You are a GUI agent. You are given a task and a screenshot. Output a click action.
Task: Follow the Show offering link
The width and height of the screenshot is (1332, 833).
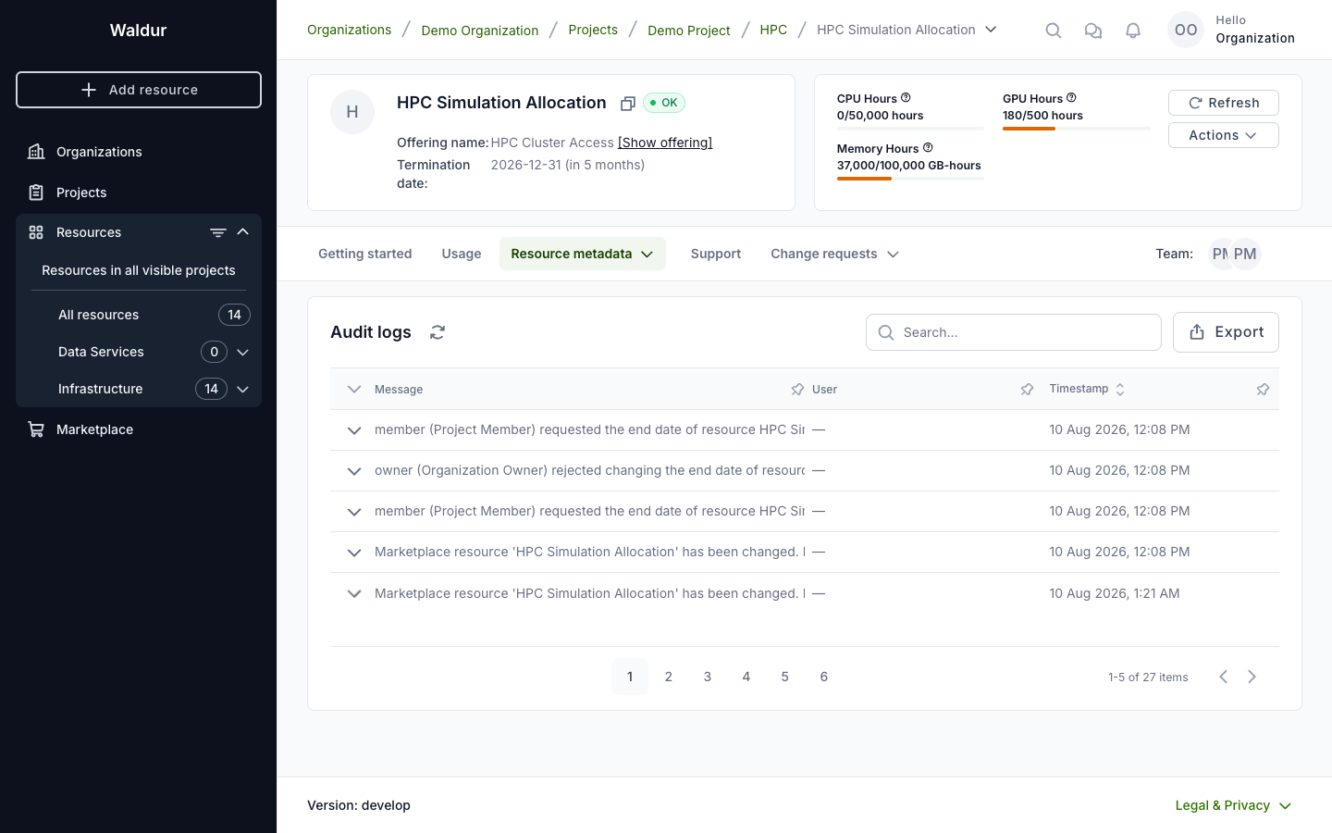pyautogui.click(x=665, y=143)
